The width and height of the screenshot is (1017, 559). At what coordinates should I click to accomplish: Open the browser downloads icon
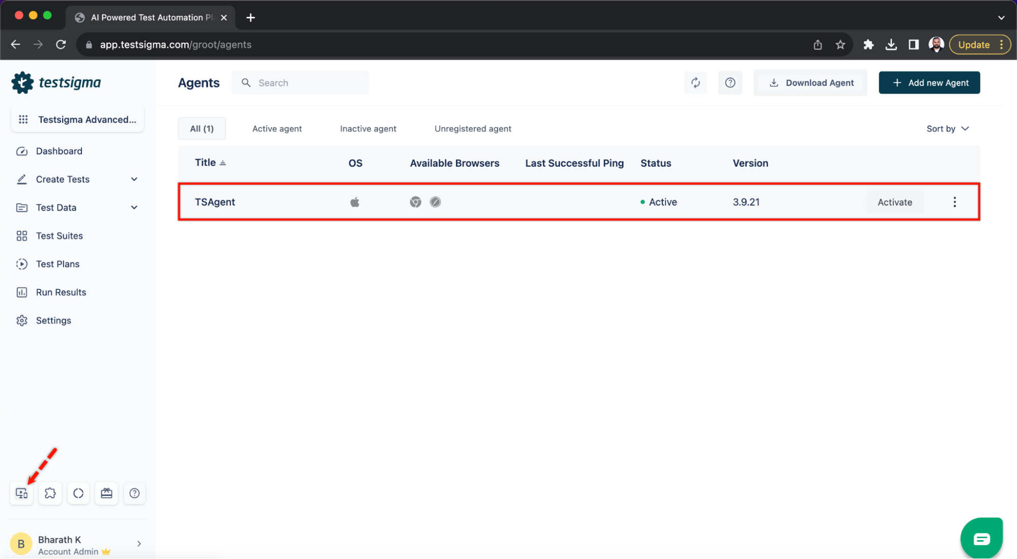coord(891,45)
